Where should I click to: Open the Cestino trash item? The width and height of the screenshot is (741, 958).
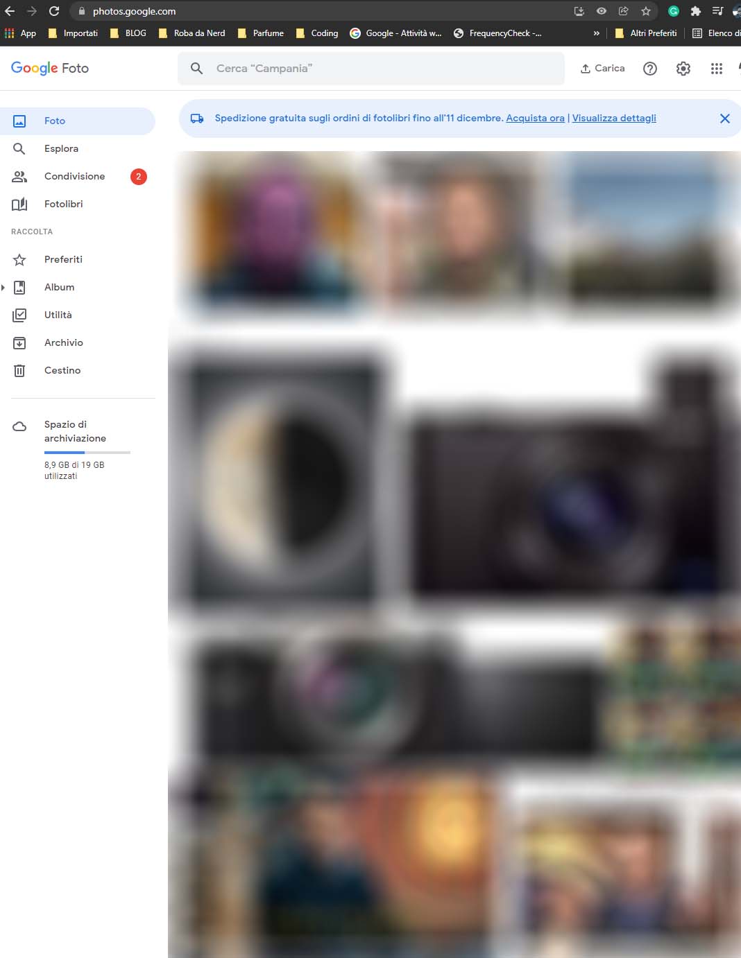(x=62, y=370)
